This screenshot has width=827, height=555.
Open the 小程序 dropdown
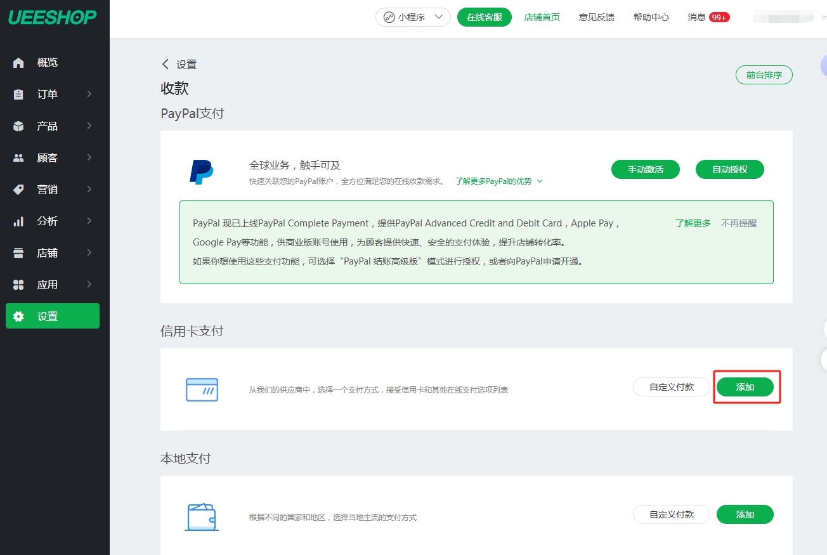tap(413, 17)
